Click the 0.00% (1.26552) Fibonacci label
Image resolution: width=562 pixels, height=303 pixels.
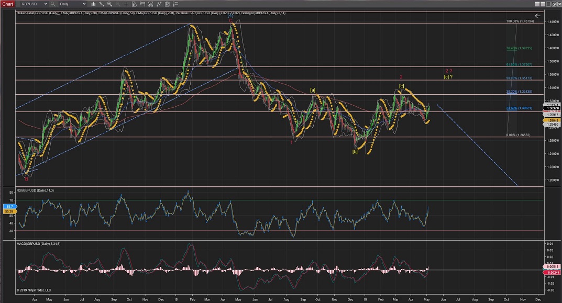tap(518, 135)
